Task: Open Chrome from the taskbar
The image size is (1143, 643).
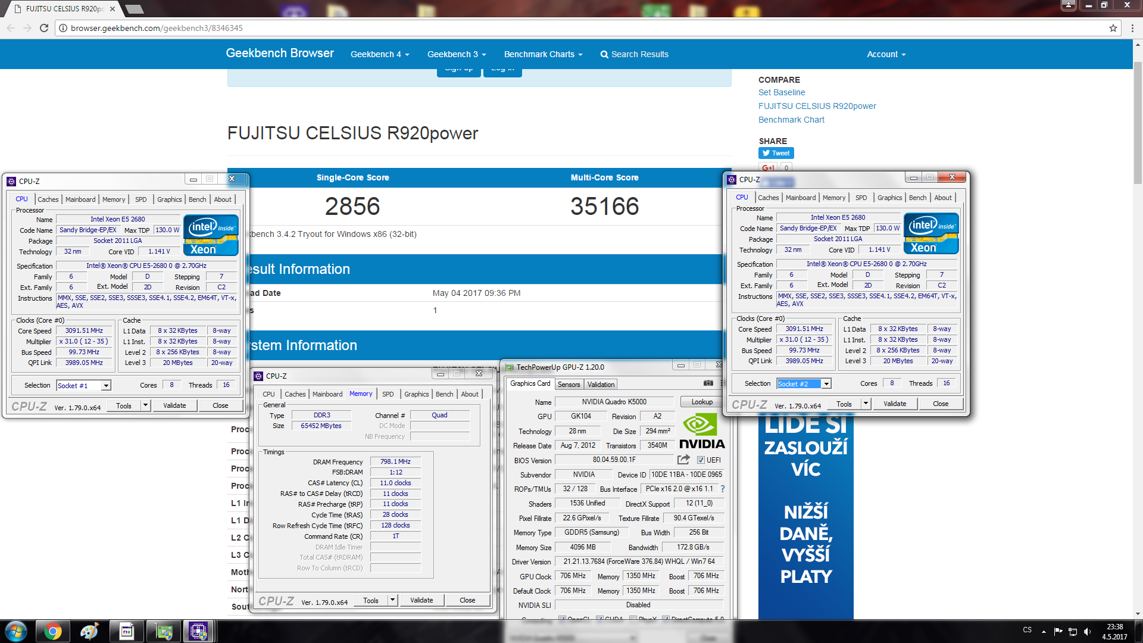Action: (x=53, y=631)
